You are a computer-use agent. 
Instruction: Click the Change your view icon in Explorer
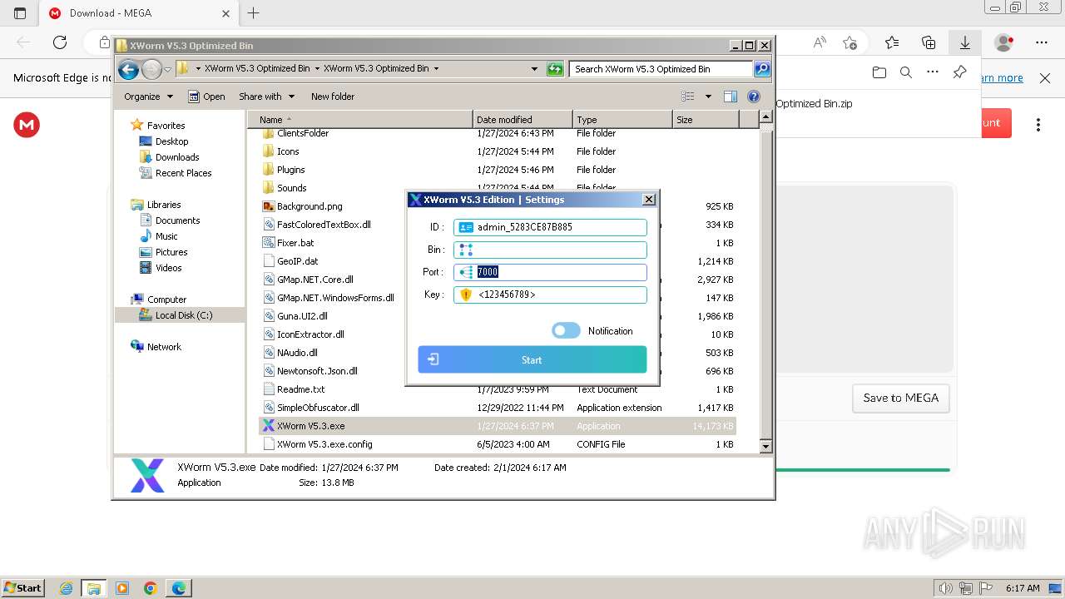click(688, 97)
